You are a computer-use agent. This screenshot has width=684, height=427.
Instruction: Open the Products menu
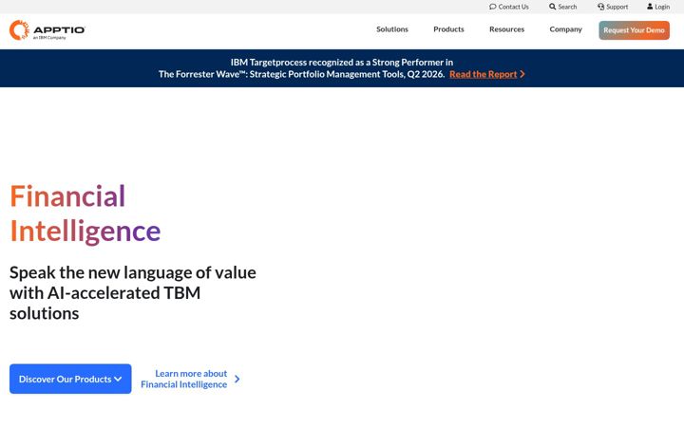[448, 29]
